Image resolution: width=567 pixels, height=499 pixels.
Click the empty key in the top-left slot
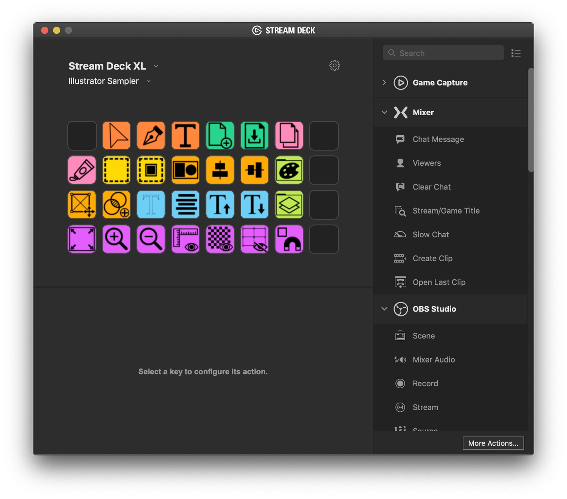(x=82, y=135)
